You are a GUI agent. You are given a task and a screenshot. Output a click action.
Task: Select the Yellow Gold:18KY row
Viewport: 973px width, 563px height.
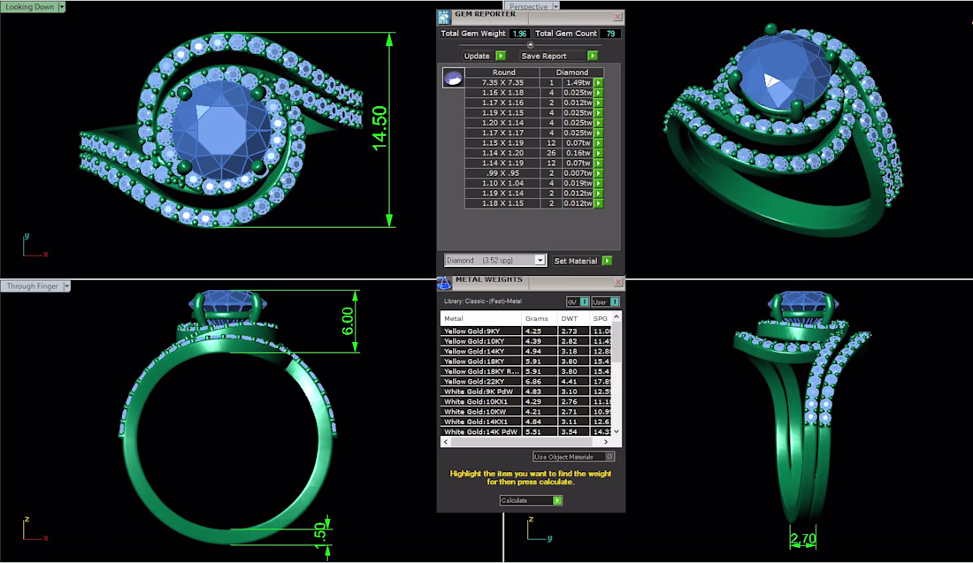tap(526, 361)
